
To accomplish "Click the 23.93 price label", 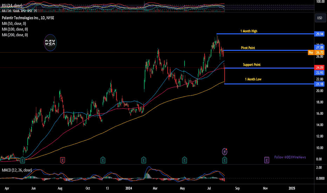I will [320, 73].
